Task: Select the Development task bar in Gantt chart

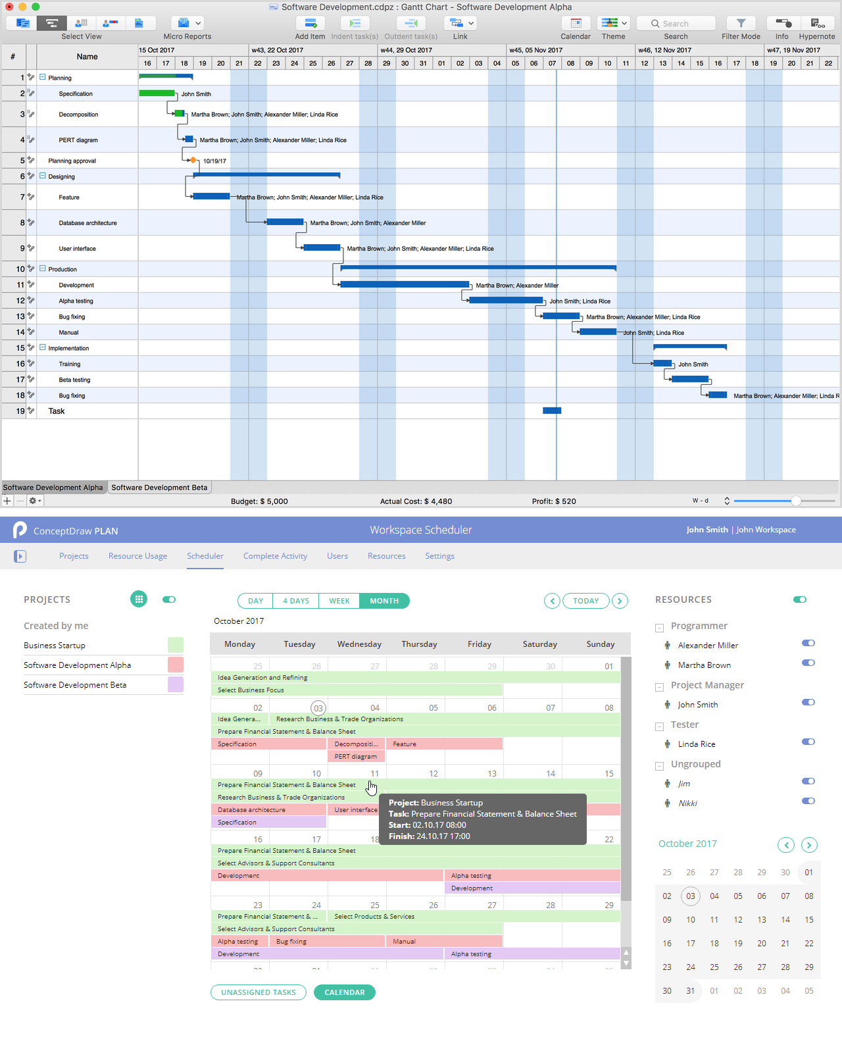Action: pyautogui.click(x=405, y=284)
